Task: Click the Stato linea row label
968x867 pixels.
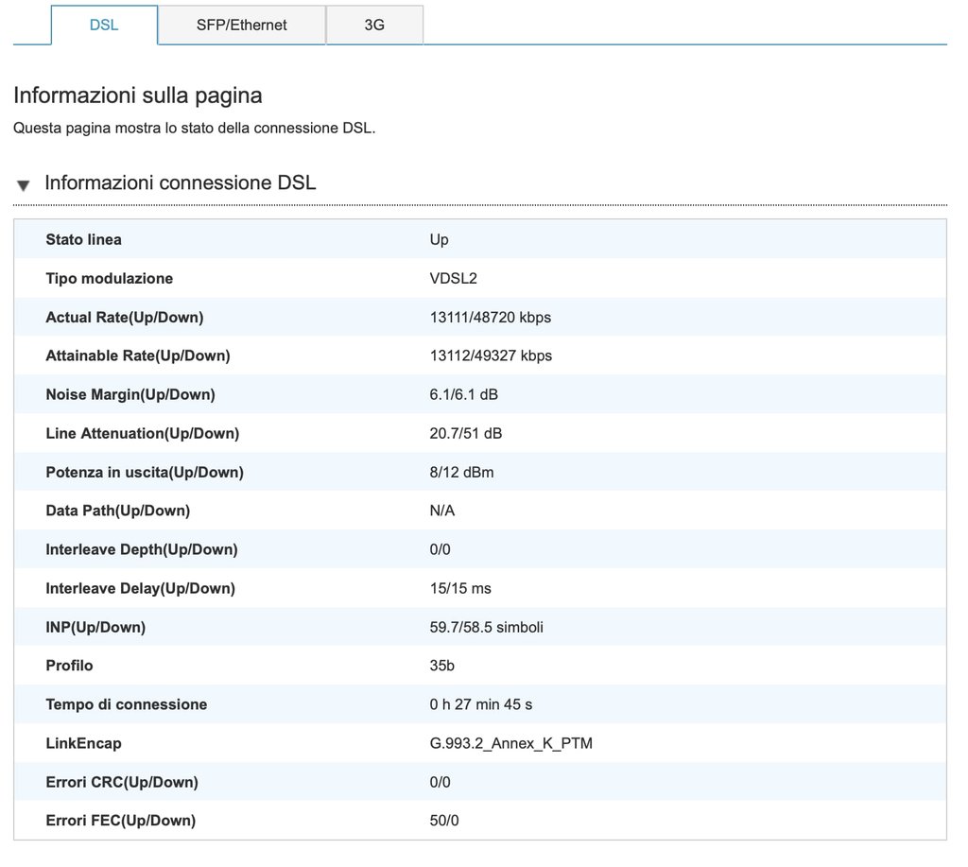Action: click(x=83, y=240)
